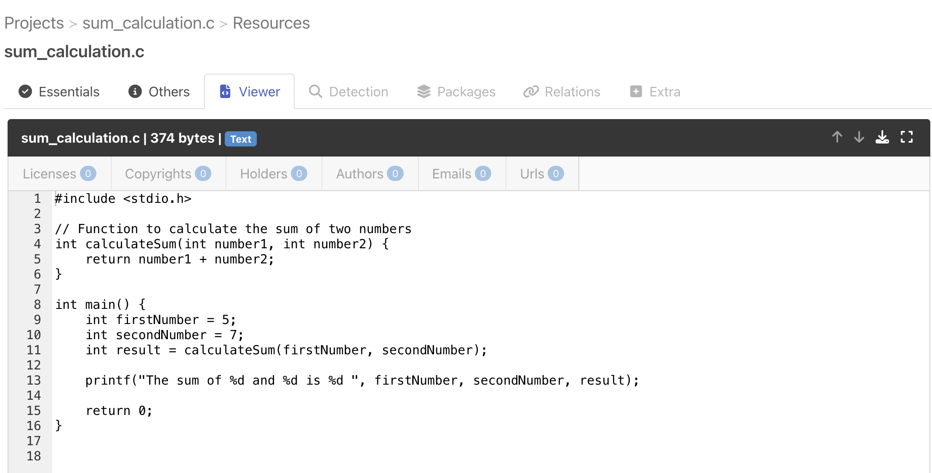Open the Detection tab
932x473 pixels.
(349, 92)
